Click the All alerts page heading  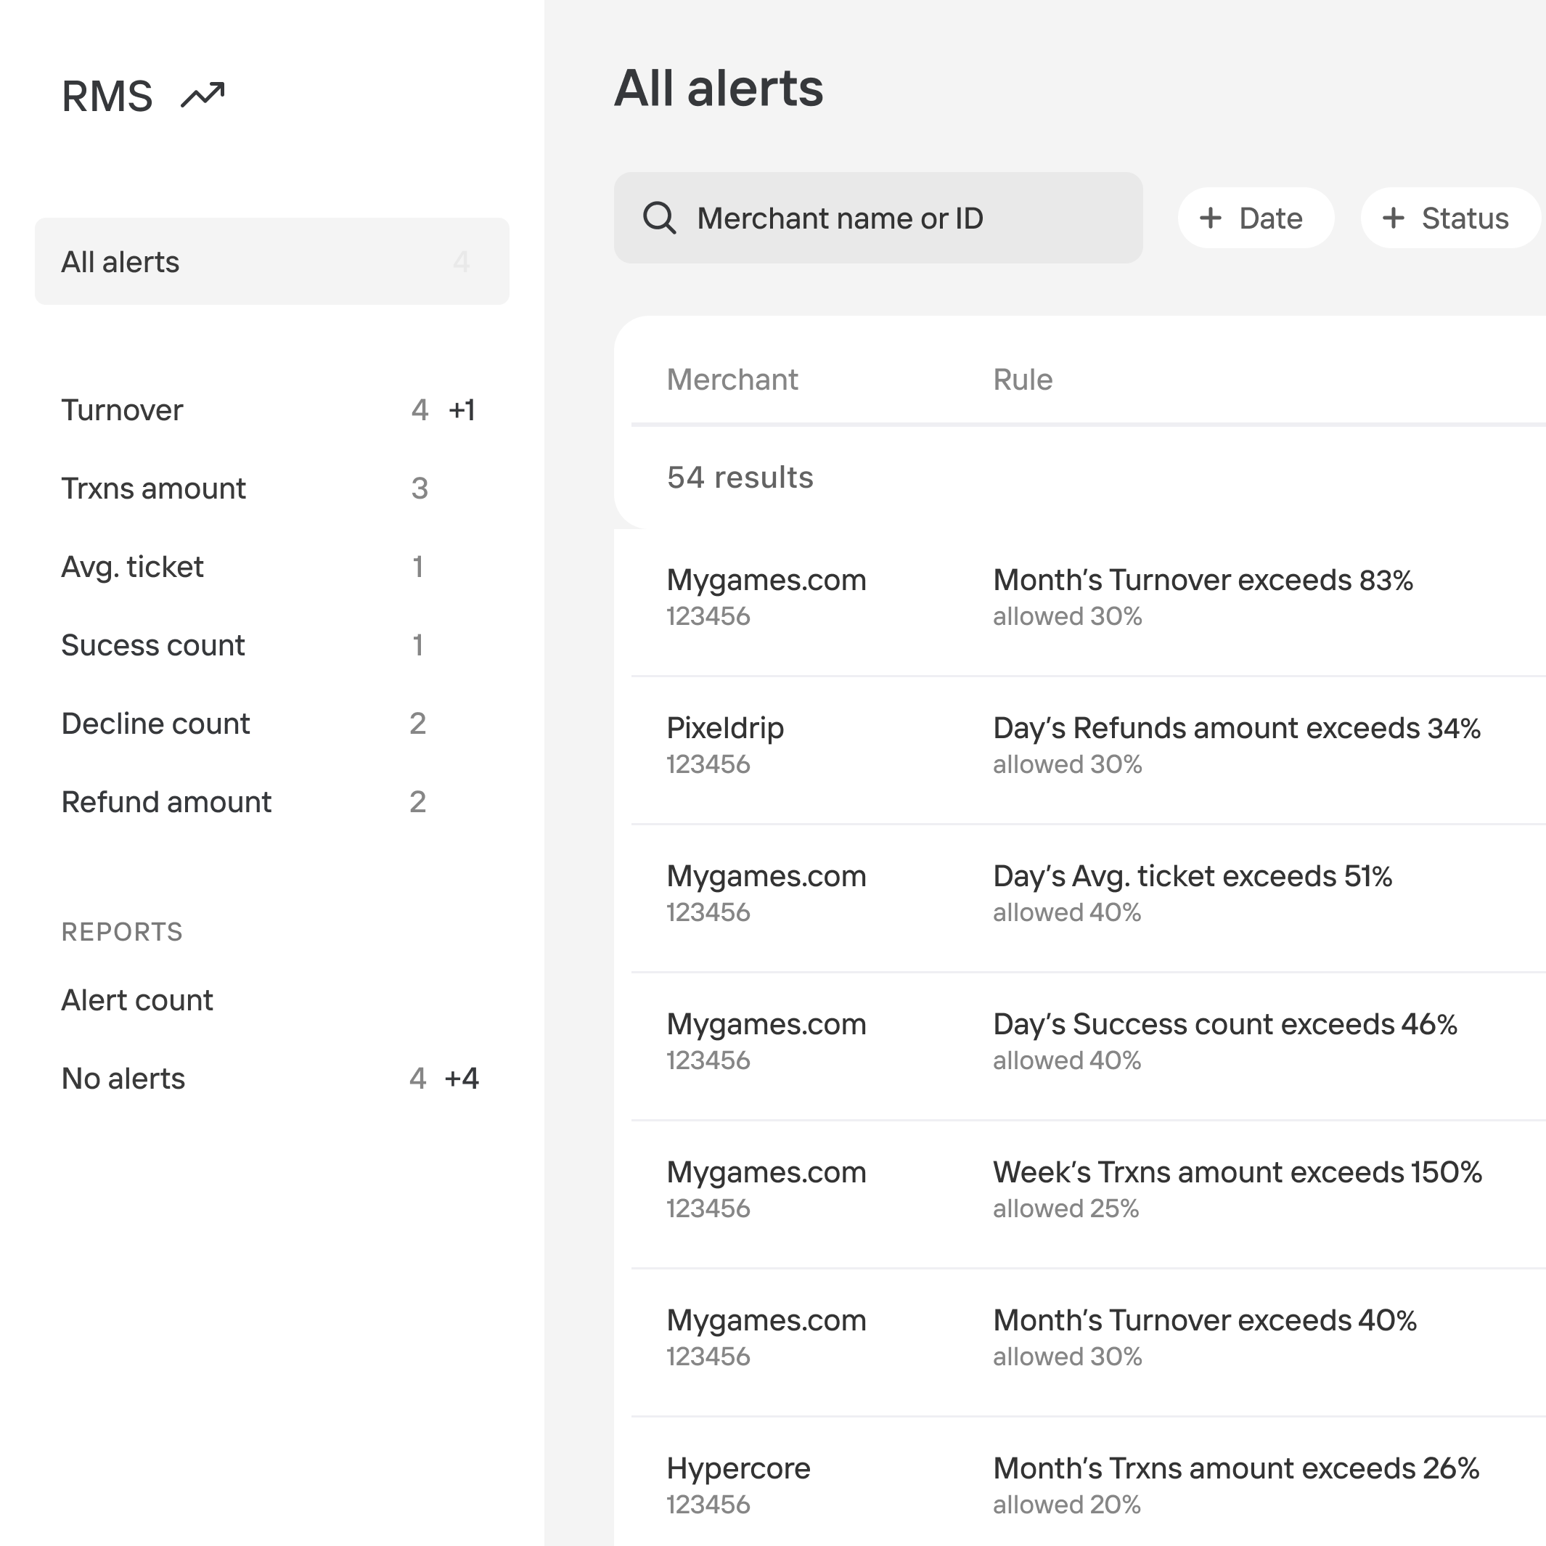(719, 87)
